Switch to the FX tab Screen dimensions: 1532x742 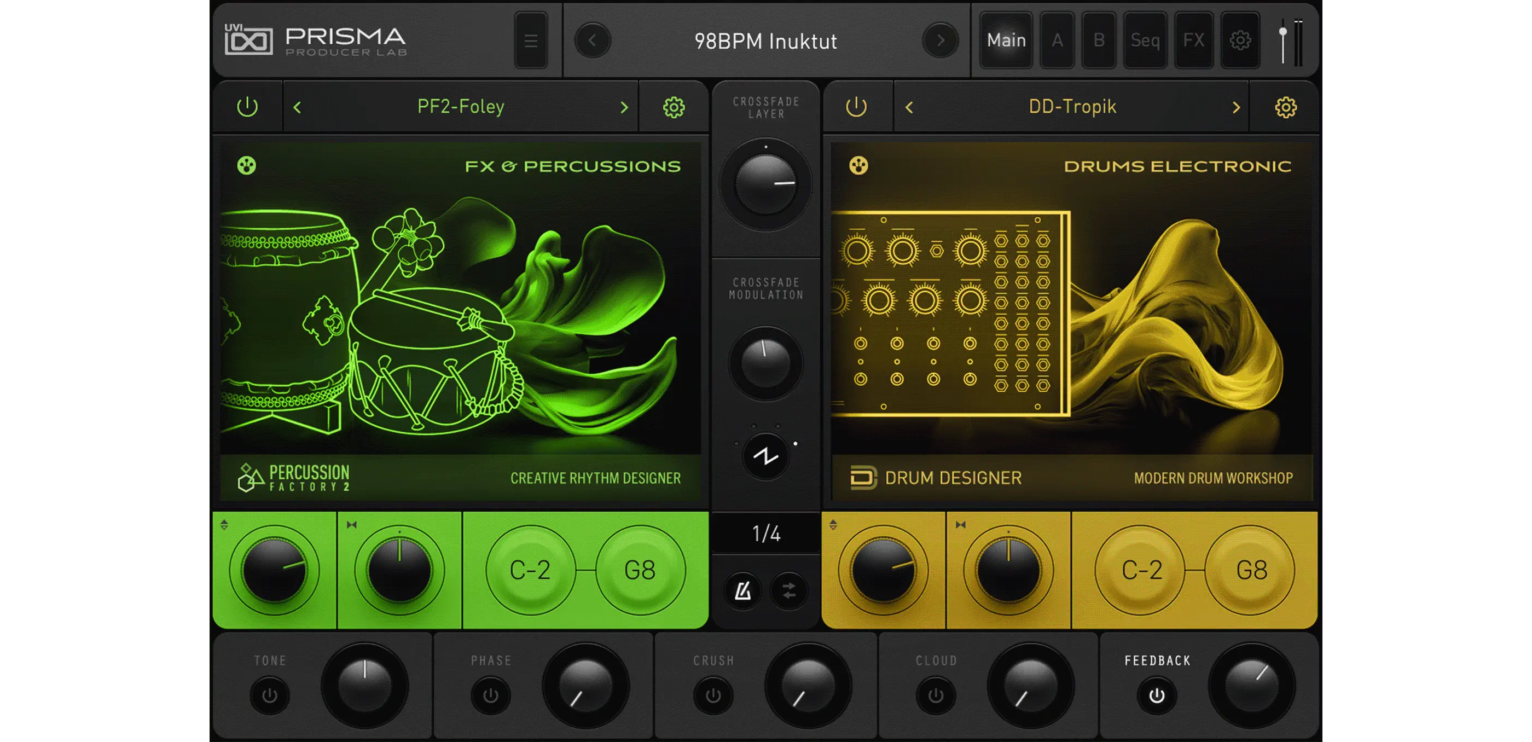point(1194,40)
